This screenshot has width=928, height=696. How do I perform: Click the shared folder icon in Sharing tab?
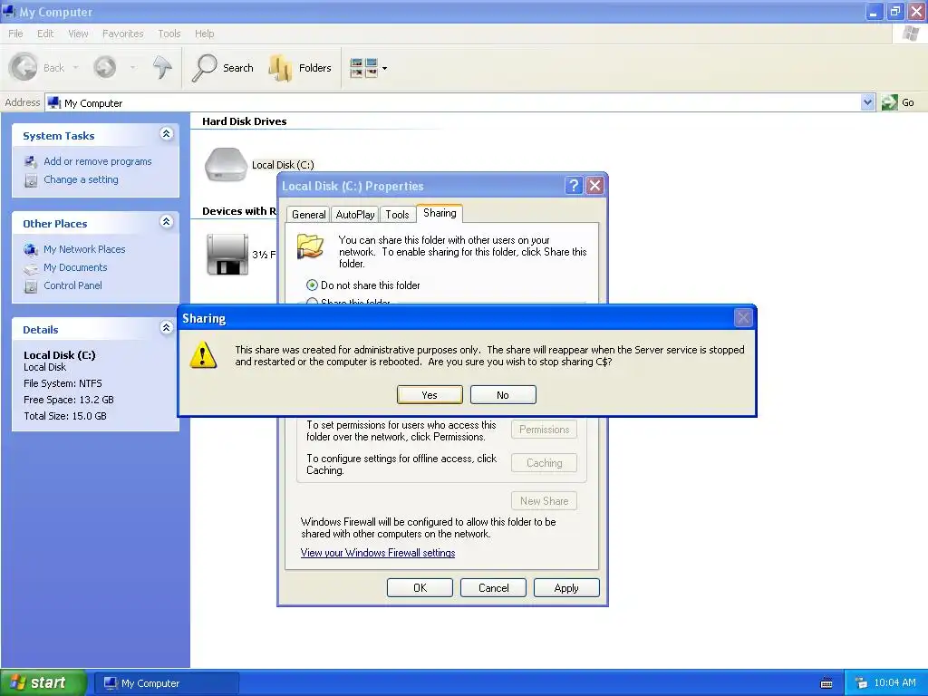click(x=310, y=246)
